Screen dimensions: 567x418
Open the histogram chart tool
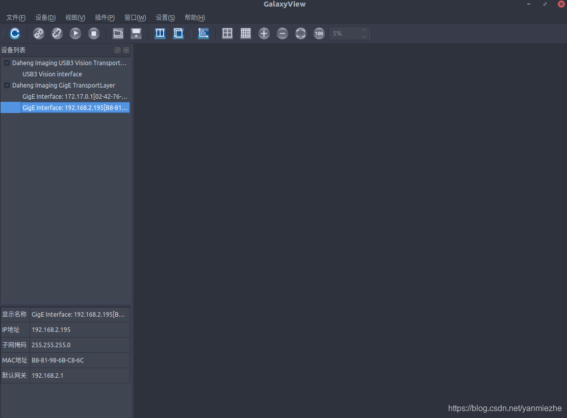click(x=203, y=33)
